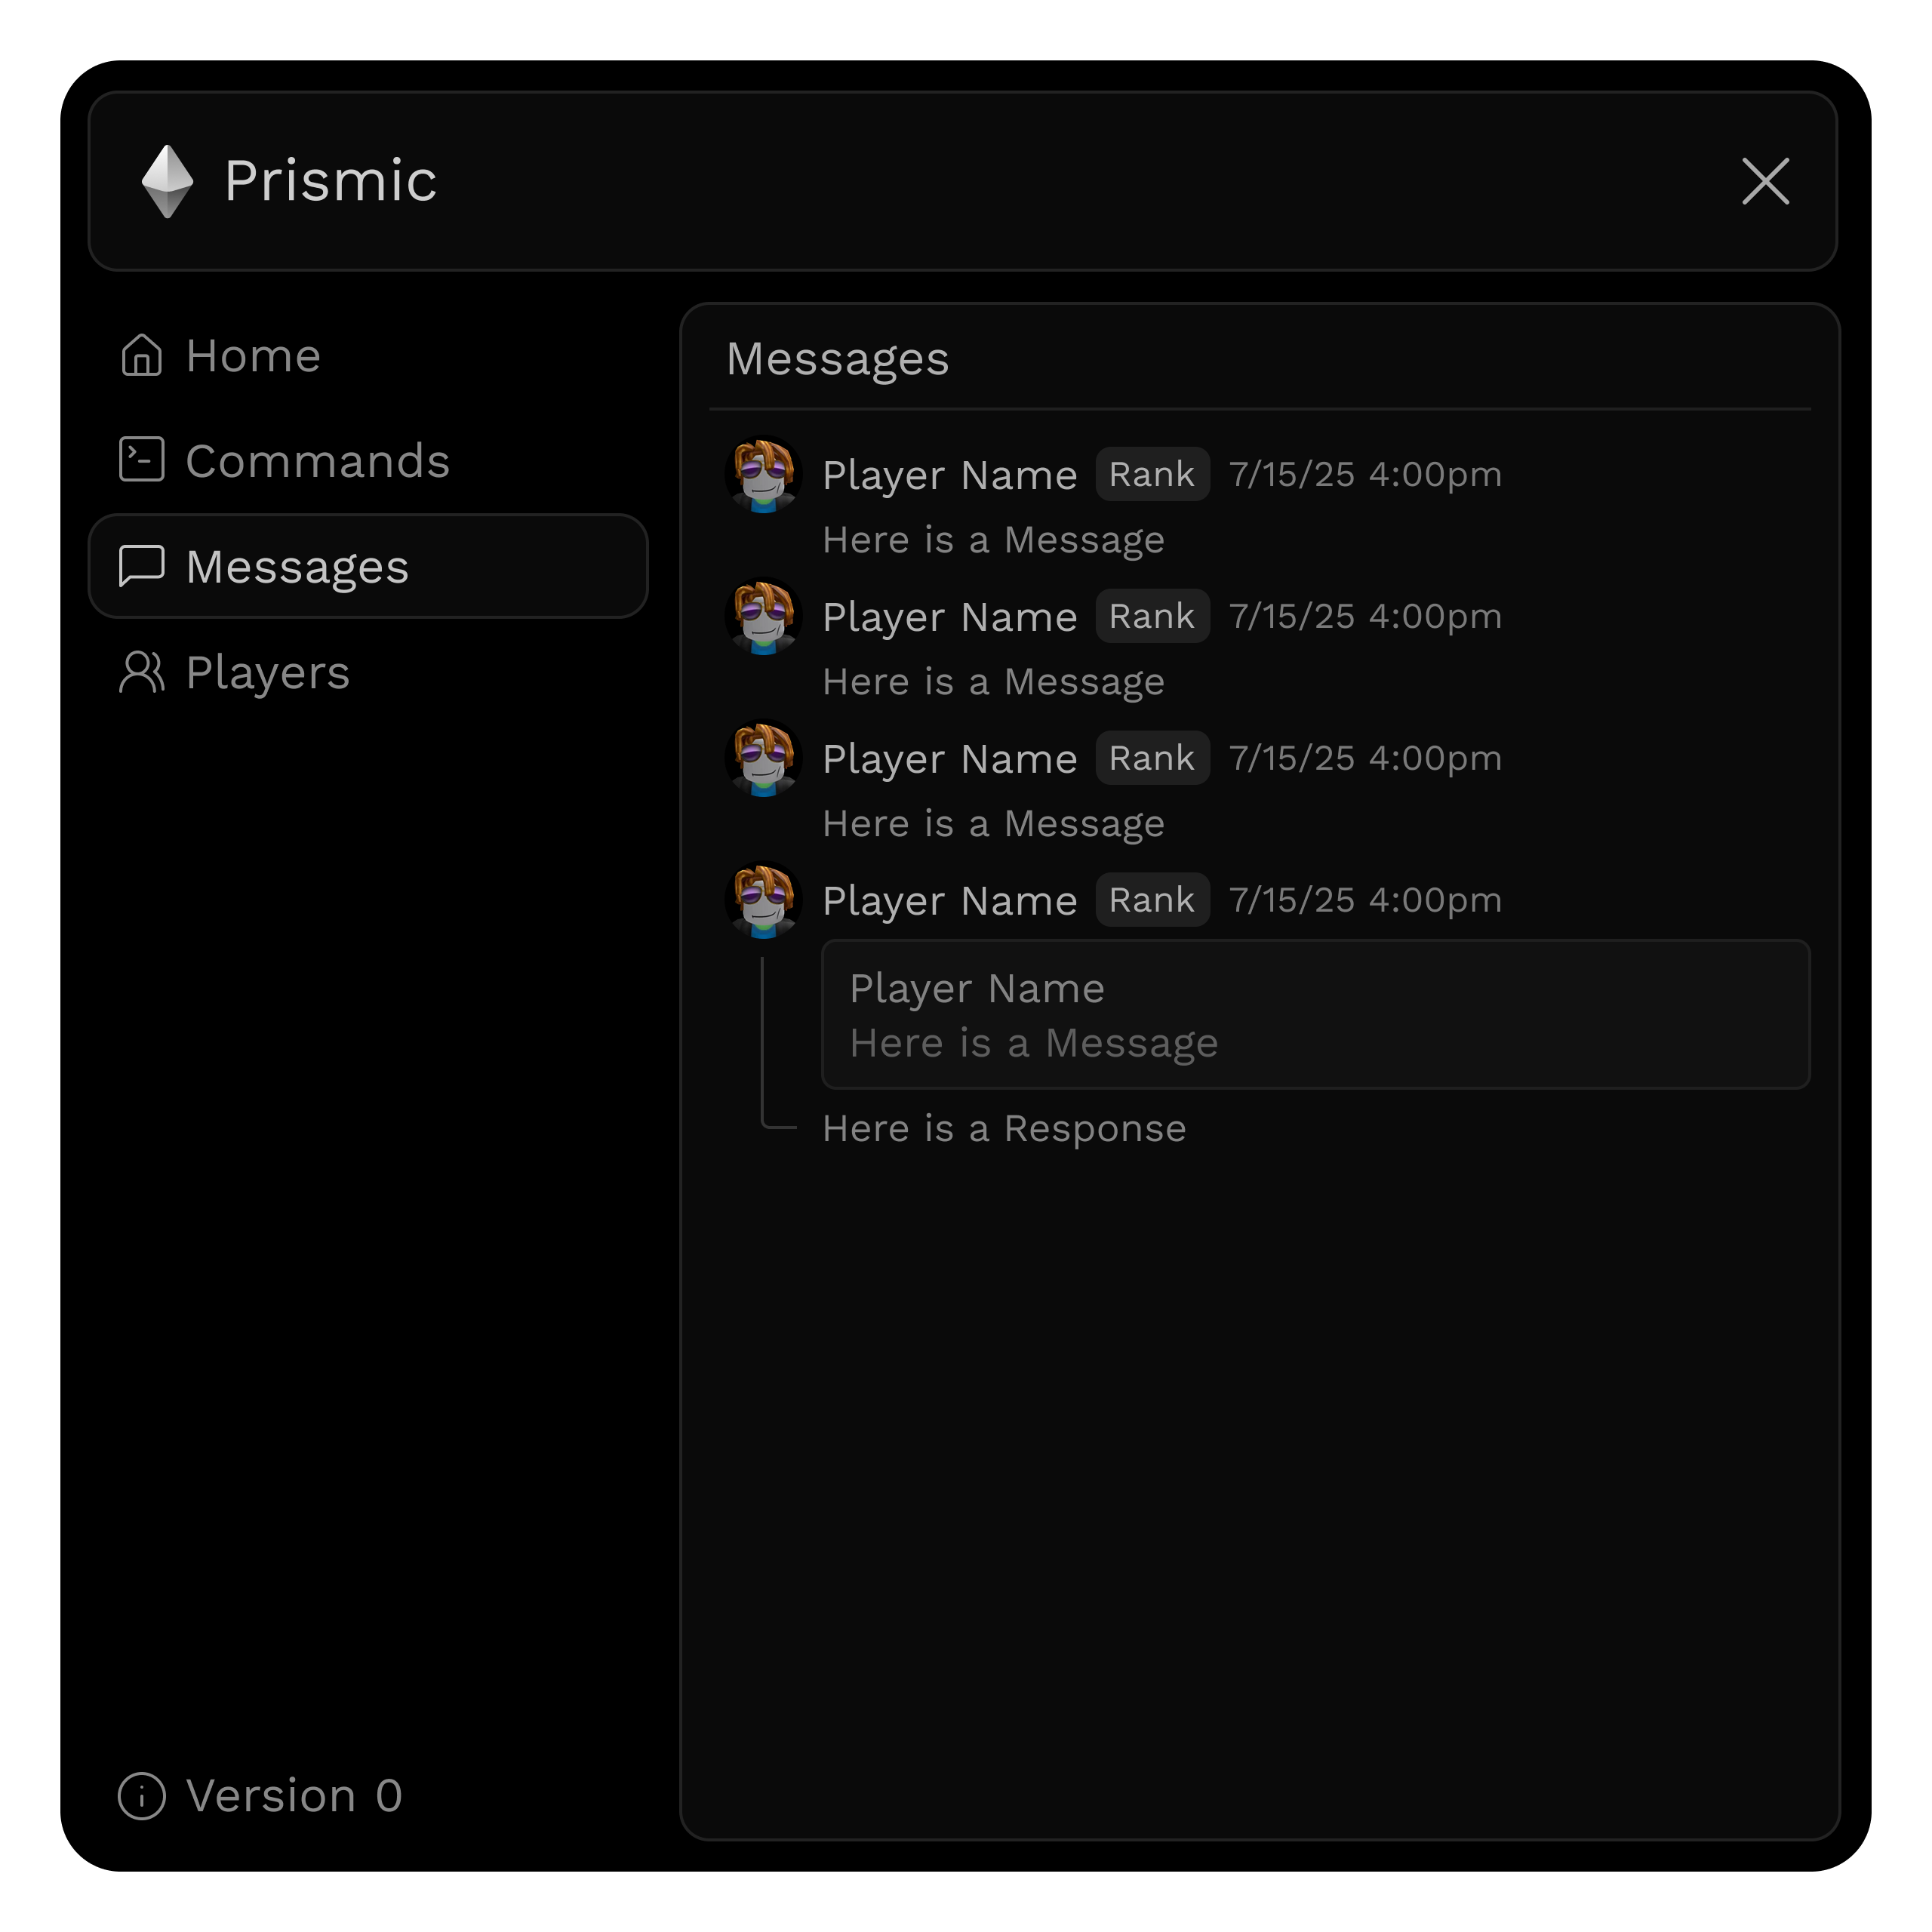Click the avatar on the reply message

tap(763, 900)
